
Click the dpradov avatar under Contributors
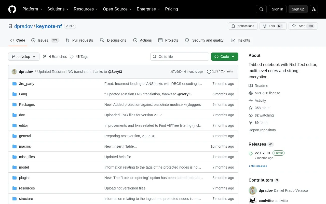click(x=253, y=190)
